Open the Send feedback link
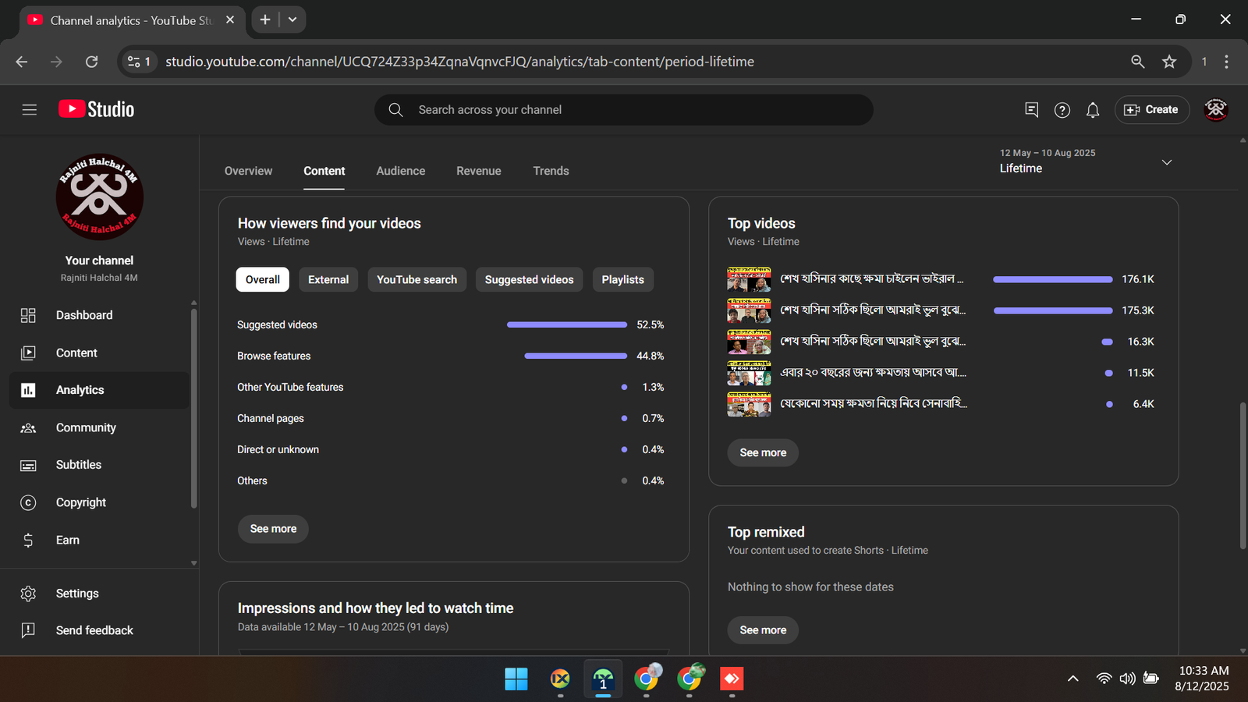This screenshot has height=702, width=1248. (x=94, y=630)
